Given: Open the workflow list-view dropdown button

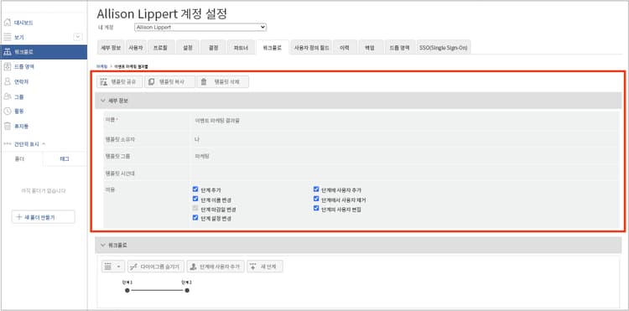Looking at the screenshot, I should [112, 267].
